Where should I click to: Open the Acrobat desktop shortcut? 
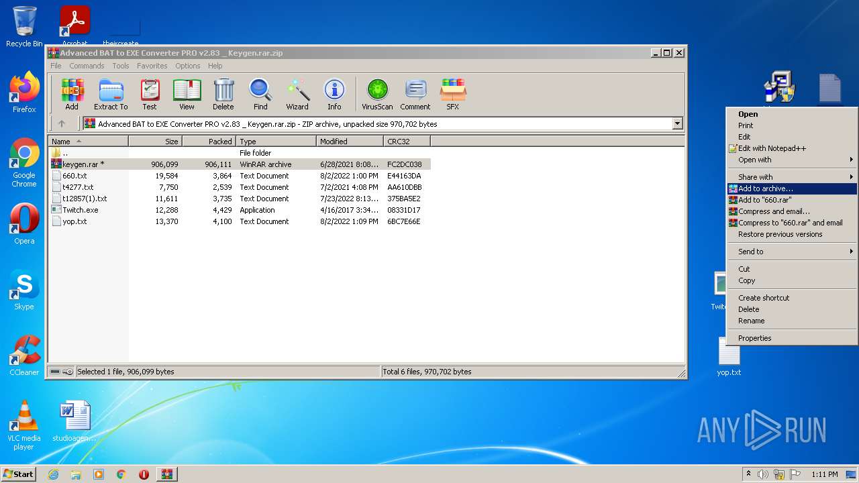point(75,27)
